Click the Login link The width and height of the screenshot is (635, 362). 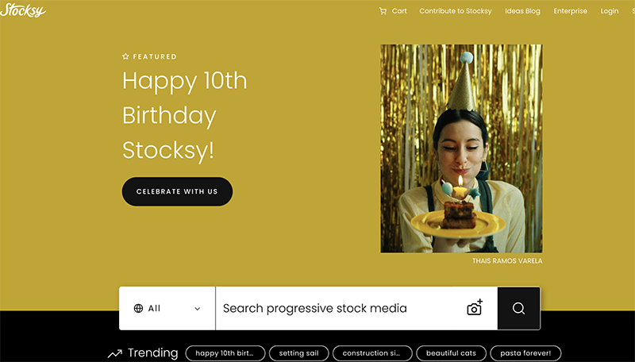610,11
